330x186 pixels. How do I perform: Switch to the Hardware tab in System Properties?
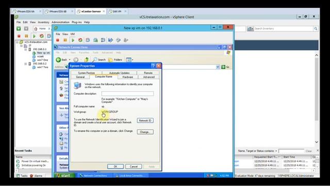coord(128,77)
